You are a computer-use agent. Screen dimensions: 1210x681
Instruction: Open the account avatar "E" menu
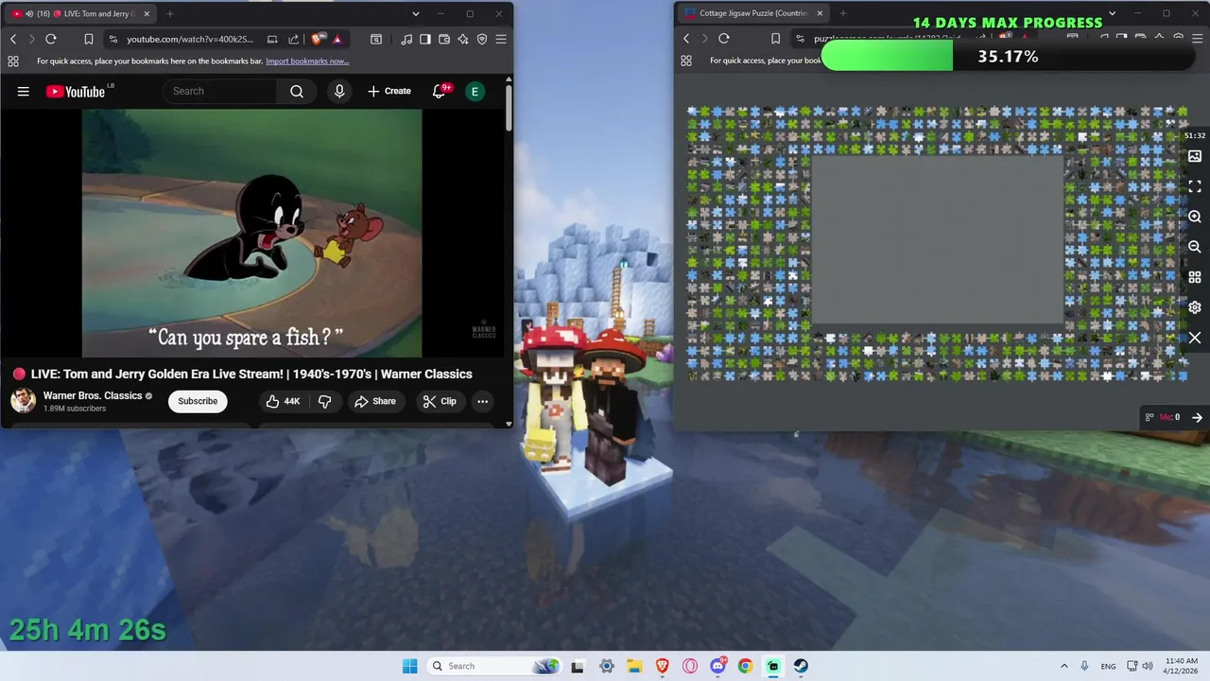click(x=475, y=91)
